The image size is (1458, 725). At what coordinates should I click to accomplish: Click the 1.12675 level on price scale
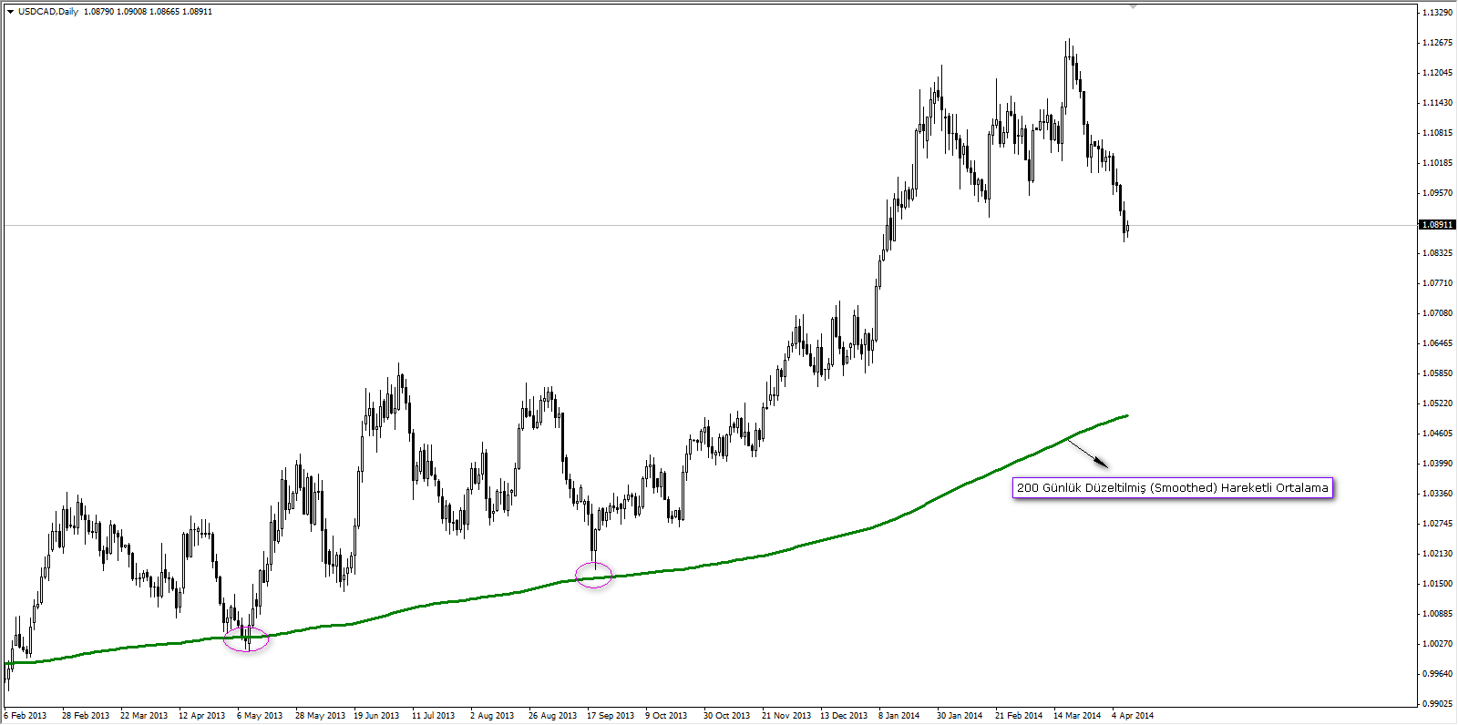point(1437,43)
